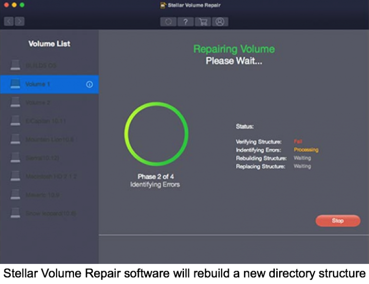Select the BUILDS OS volume
This screenshot has height=284, width=369.
pyautogui.click(x=49, y=66)
